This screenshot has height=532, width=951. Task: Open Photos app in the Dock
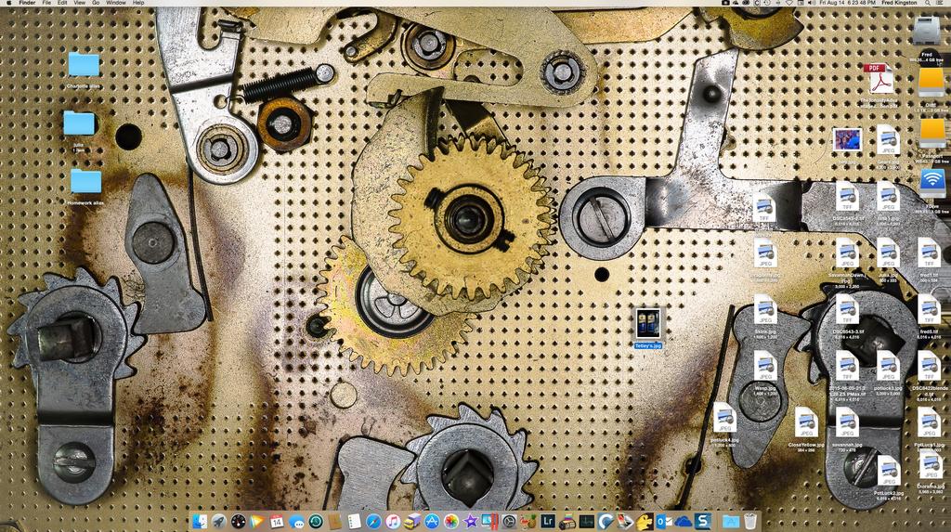(451, 522)
